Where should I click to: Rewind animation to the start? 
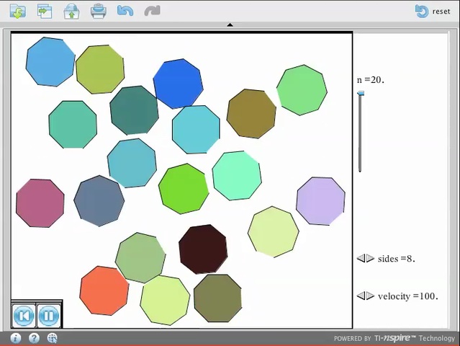pyautogui.click(x=24, y=316)
